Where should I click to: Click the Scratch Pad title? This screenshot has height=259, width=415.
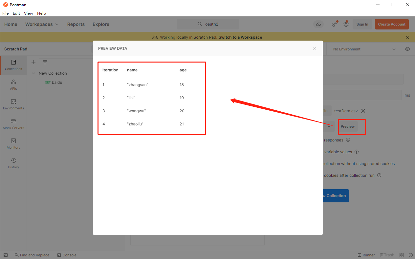pos(16,49)
